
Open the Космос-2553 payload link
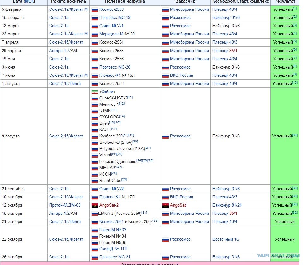click(111, 9)
